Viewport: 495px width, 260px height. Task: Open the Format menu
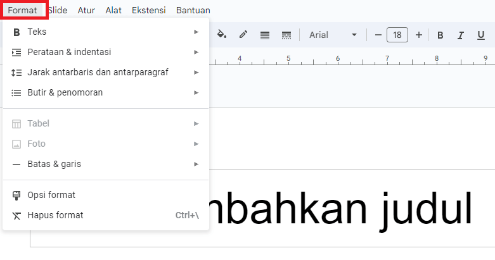[x=22, y=10]
